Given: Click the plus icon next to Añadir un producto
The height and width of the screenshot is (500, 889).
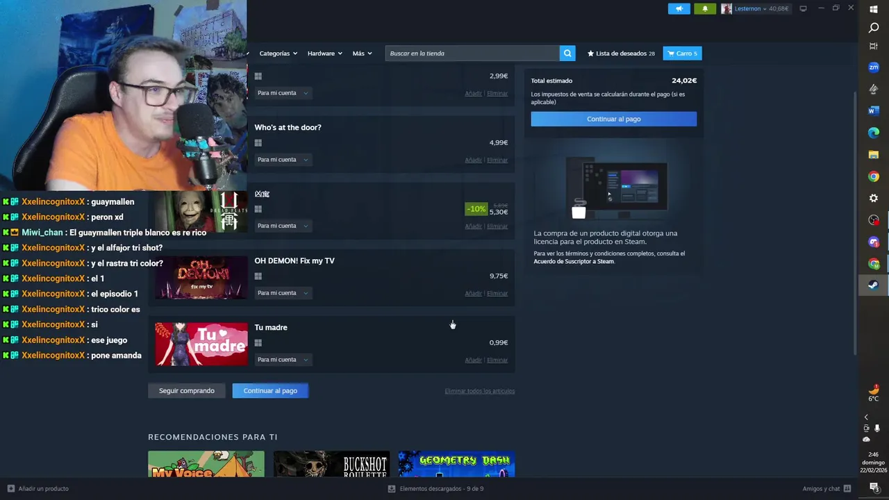Looking at the screenshot, I should [10, 489].
